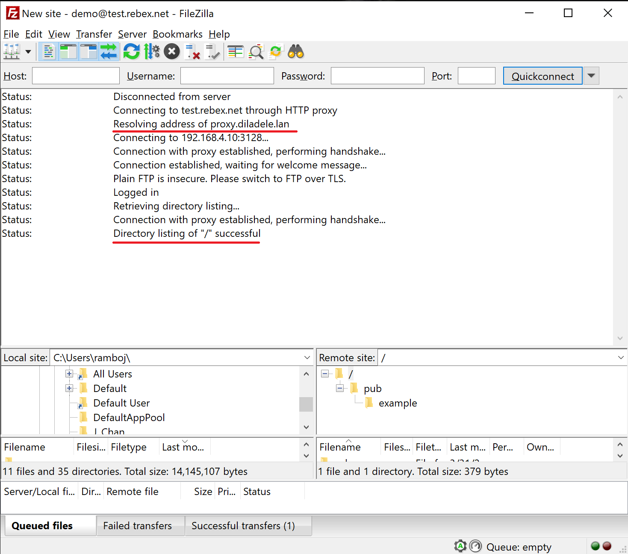Sort local list by Filename column
This screenshot has height=554, width=628.
[38, 447]
